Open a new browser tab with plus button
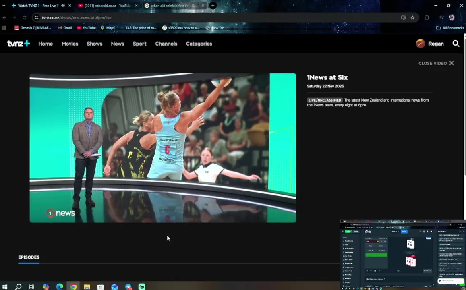The width and height of the screenshot is (466, 290). pos(213,6)
